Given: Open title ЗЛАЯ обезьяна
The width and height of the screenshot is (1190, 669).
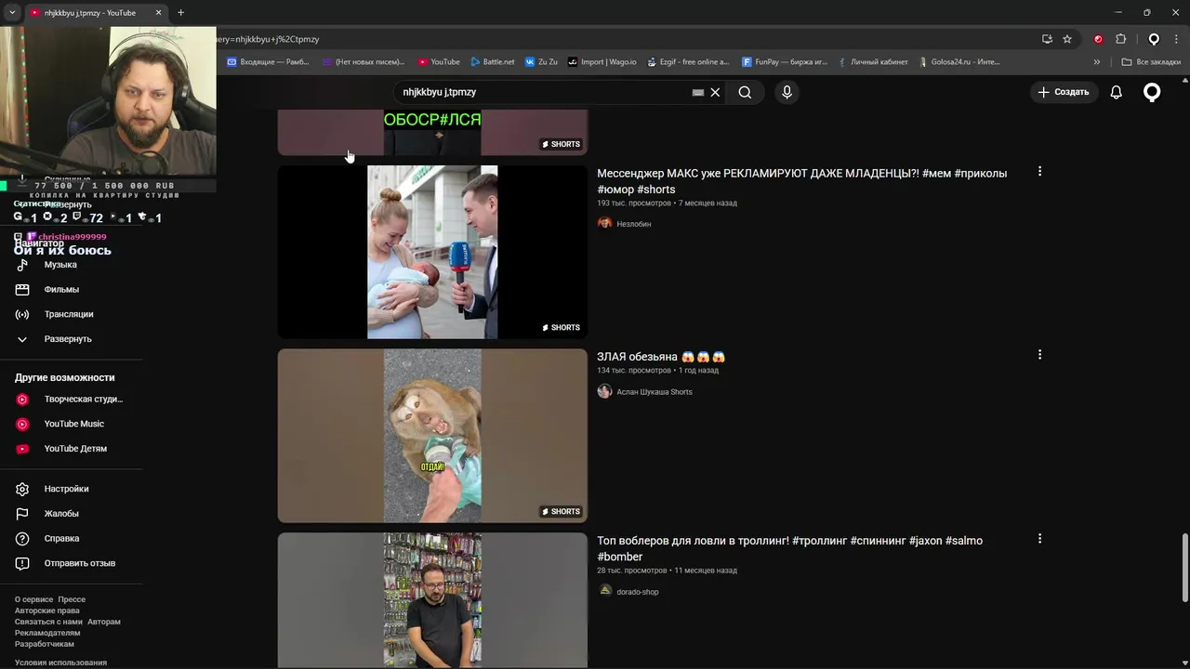Looking at the screenshot, I should 661,357.
